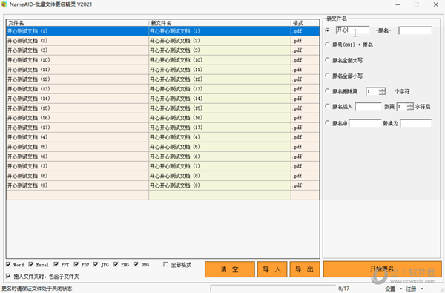Toggle the Word format checkbox
The image size is (445, 293).
click(8, 264)
